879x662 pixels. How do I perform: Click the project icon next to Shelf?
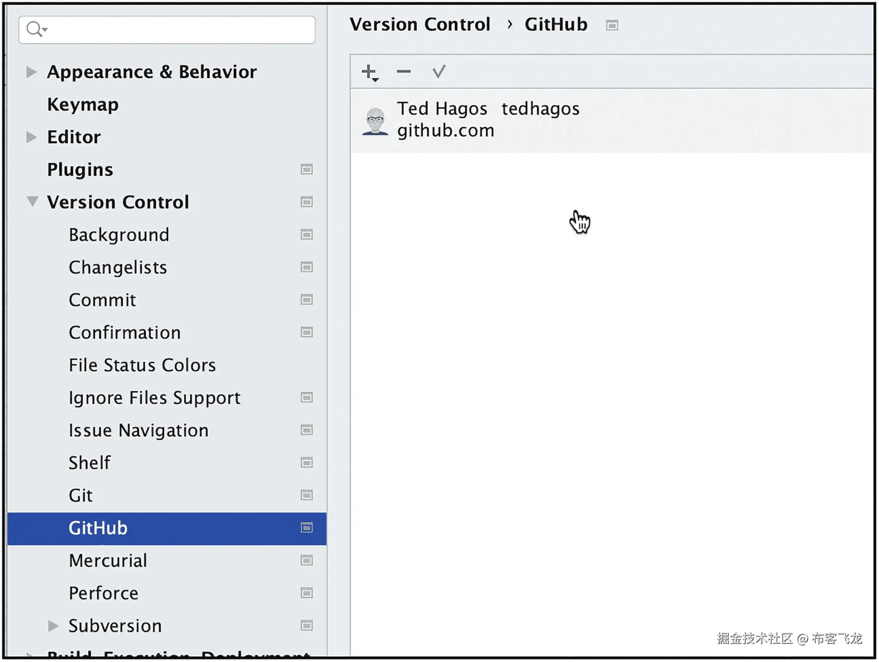coord(307,463)
